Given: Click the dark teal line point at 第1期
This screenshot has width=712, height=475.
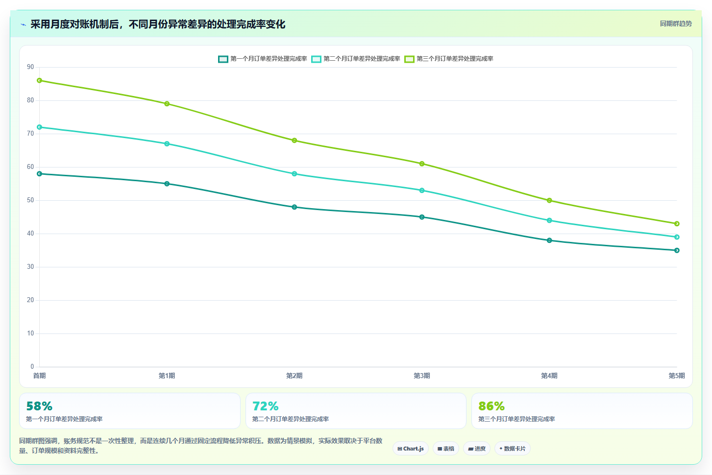Looking at the screenshot, I should 167,184.
